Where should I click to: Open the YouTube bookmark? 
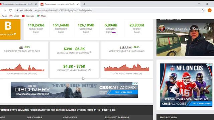point(28,16)
